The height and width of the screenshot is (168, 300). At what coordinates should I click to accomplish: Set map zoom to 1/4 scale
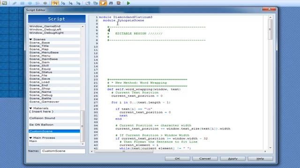pos(71,3)
